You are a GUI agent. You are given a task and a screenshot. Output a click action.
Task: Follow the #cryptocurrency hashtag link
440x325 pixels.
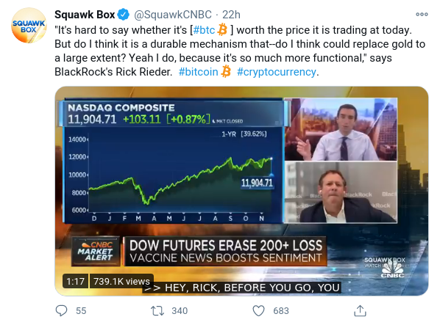[x=277, y=72]
